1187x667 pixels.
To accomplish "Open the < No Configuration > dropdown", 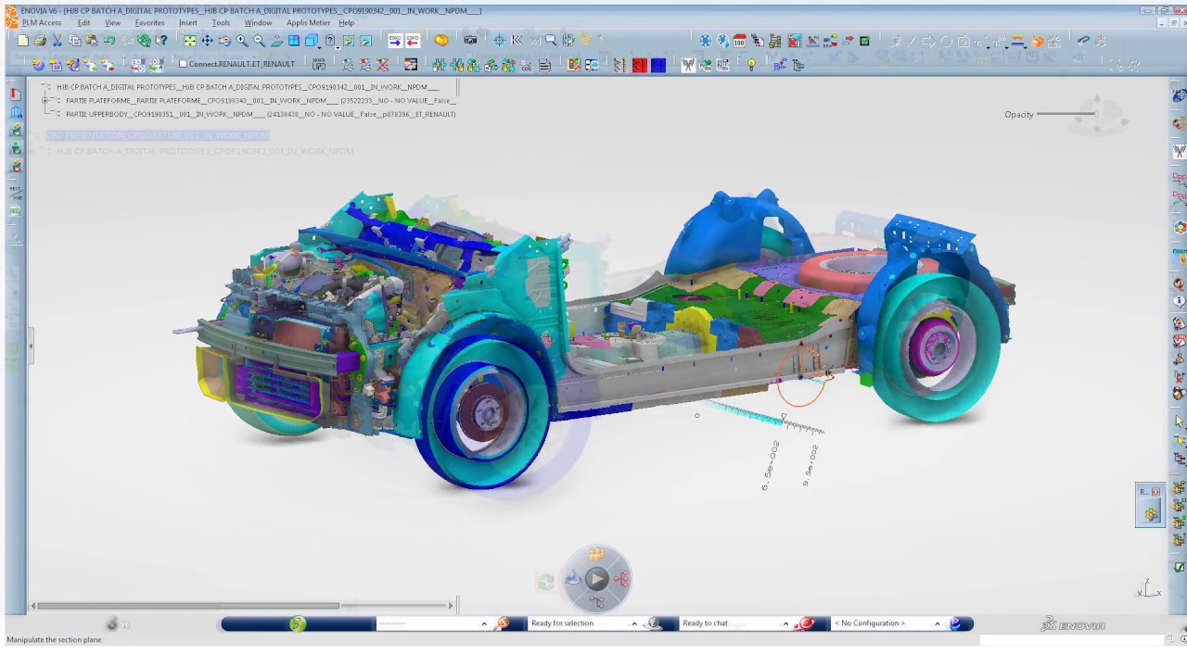I will click(937, 623).
